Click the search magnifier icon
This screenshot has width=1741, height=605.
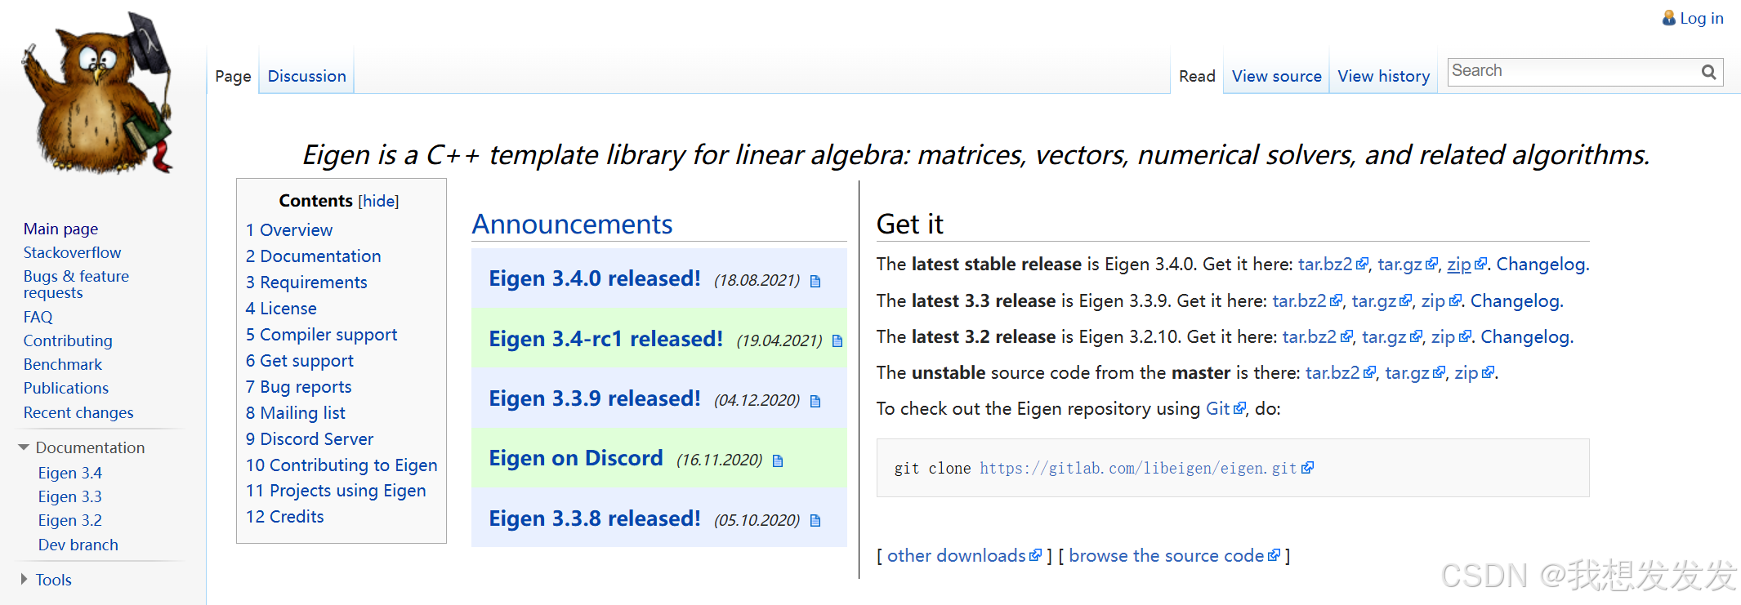(x=1708, y=72)
